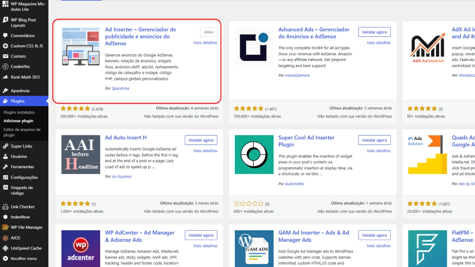Viewport: 475px width, 267px height.
Task: Click the empty star rating (0) of Super Cool
Action: tap(249, 204)
